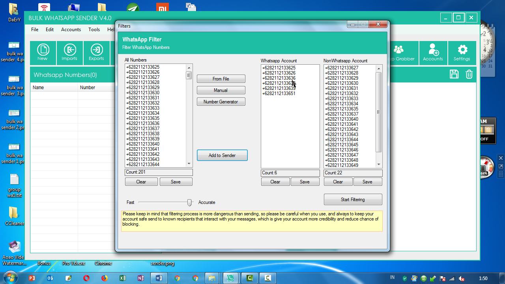Select the group wa1.txt desktop file

tap(14, 186)
